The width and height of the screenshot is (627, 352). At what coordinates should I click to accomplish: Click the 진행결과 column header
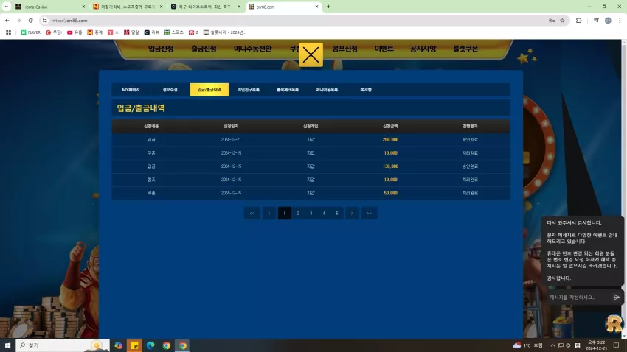click(x=470, y=126)
